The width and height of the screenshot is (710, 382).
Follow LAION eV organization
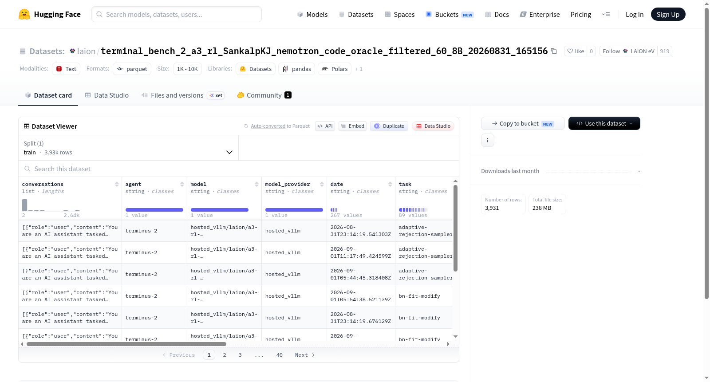pos(628,51)
